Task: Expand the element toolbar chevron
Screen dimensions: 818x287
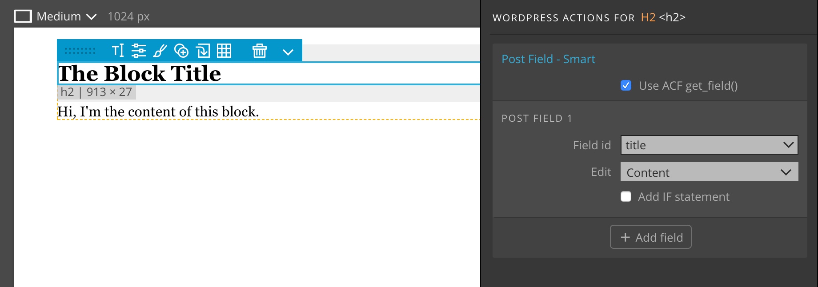Action: coord(288,52)
